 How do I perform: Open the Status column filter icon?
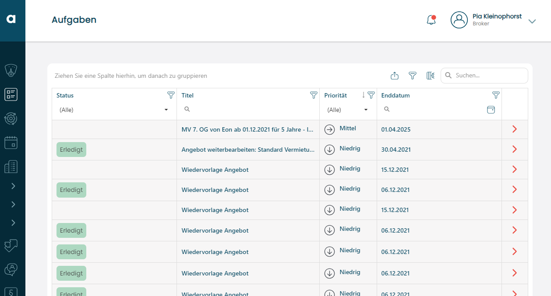[171, 95]
